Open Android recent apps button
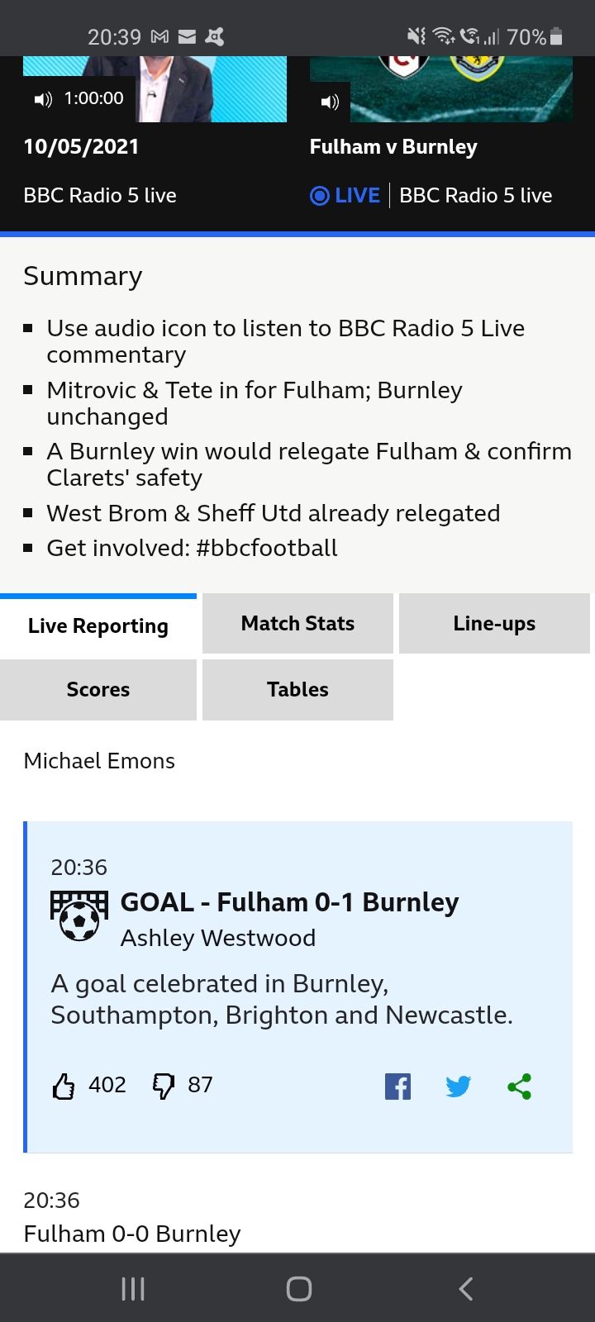 pyautogui.click(x=133, y=1289)
